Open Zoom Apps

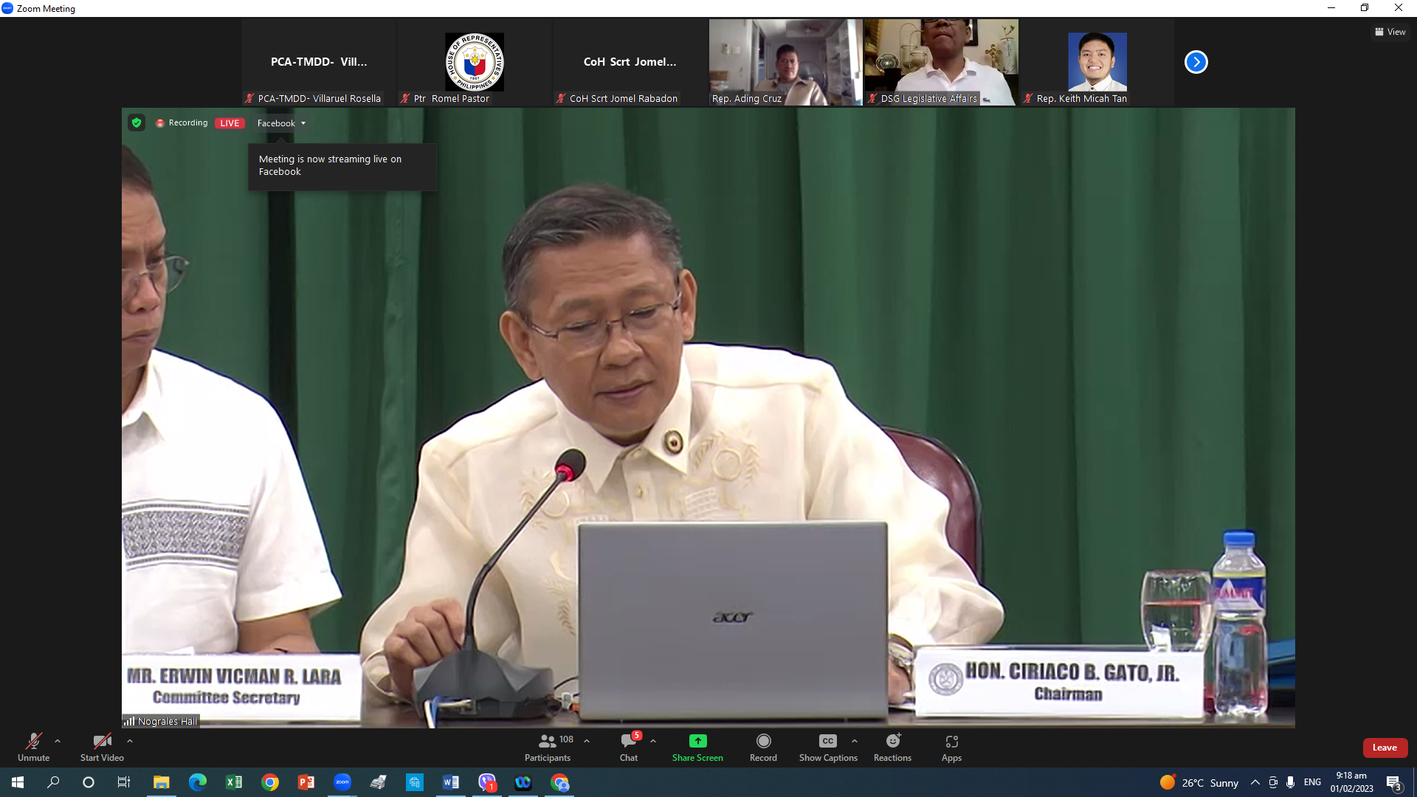[x=951, y=747]
